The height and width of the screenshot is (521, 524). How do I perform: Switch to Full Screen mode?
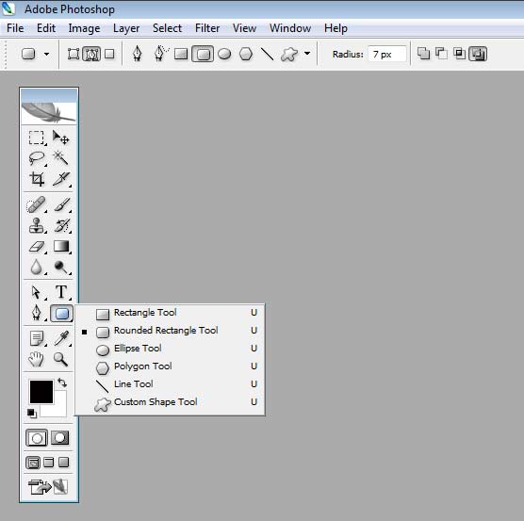63,463
